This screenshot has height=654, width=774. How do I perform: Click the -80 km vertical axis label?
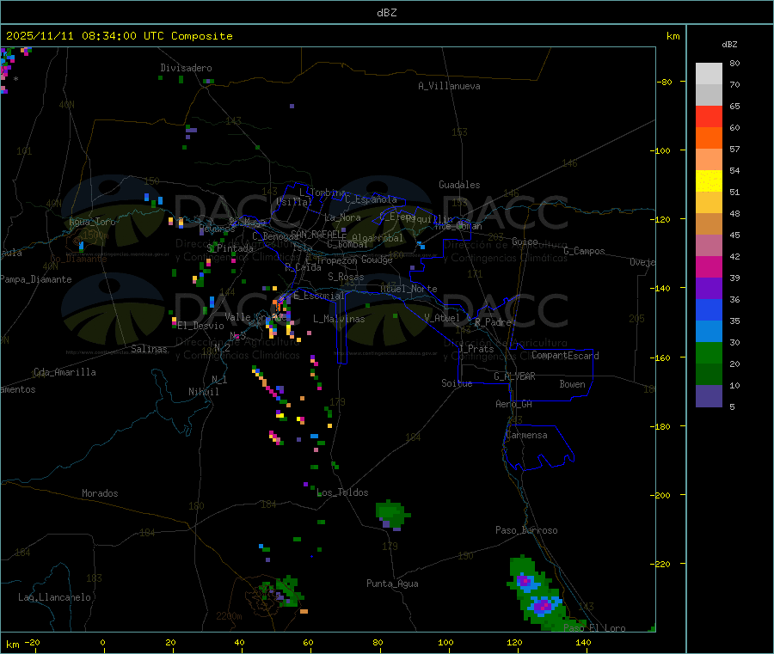664,82
